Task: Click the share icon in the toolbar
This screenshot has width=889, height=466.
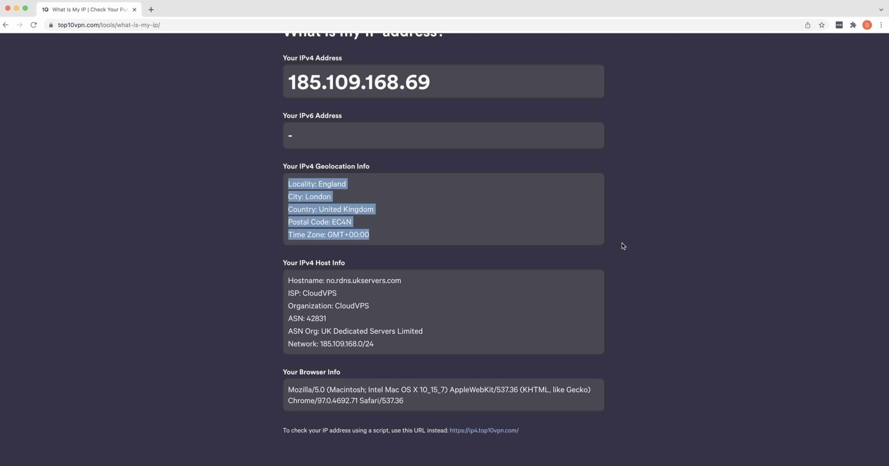Action: [x=808, y=25]
